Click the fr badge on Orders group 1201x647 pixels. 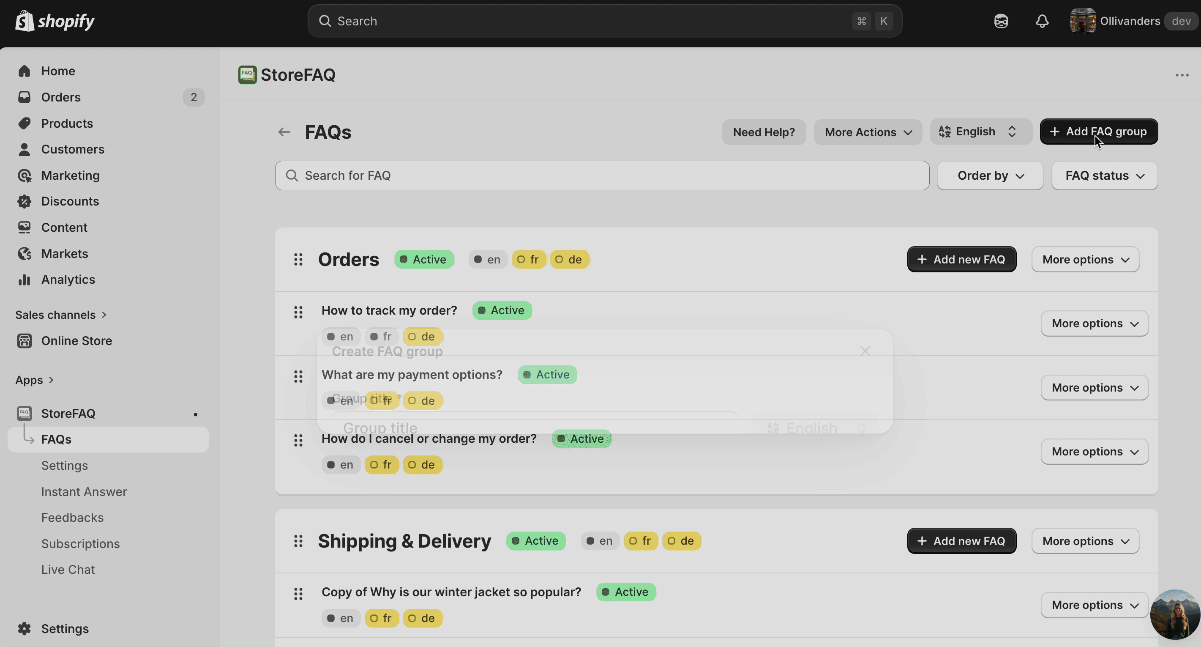(529, 259)
